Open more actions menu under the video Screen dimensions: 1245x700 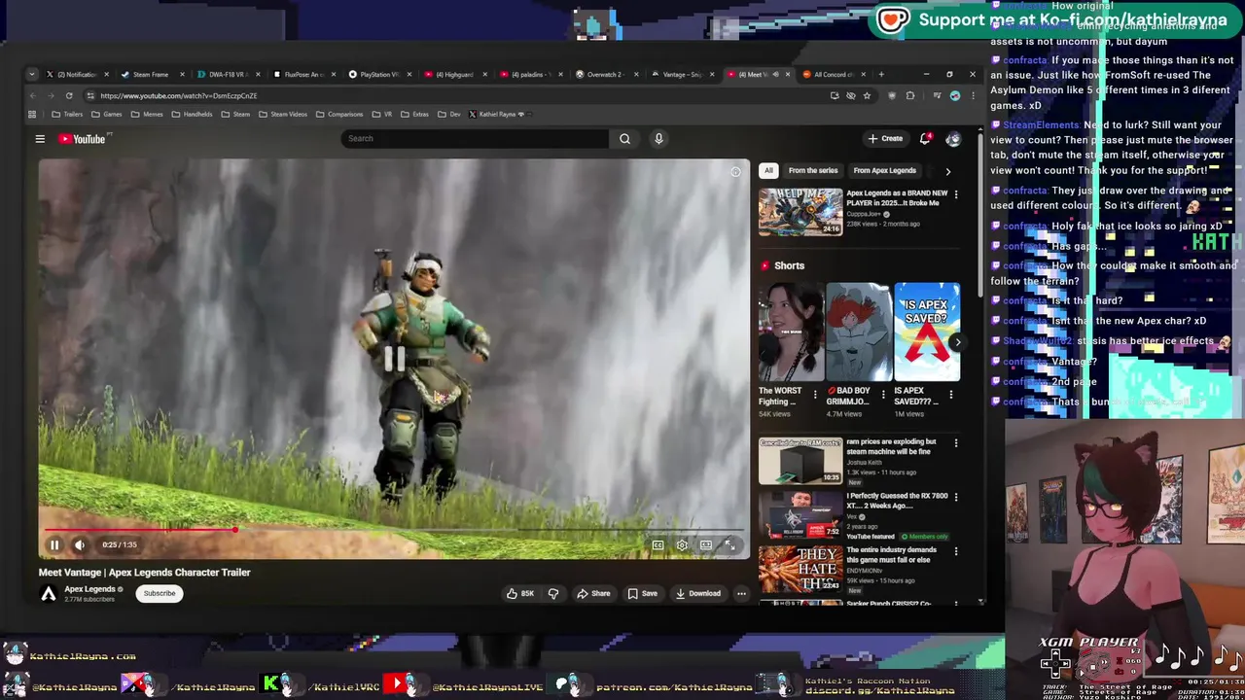741,593
